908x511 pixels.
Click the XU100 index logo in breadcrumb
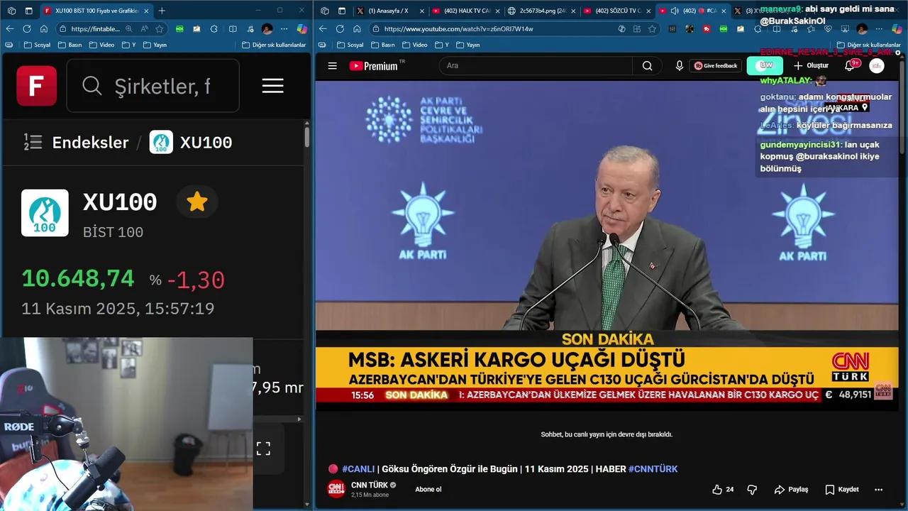point(161,142)
